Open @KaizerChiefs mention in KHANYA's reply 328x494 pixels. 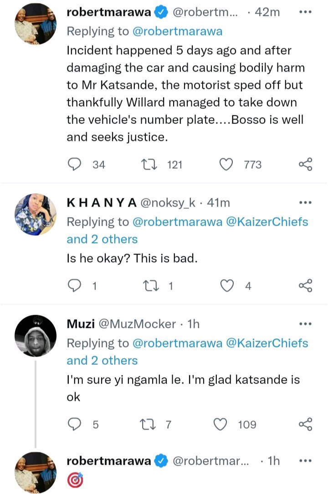[x=267, y=222]
